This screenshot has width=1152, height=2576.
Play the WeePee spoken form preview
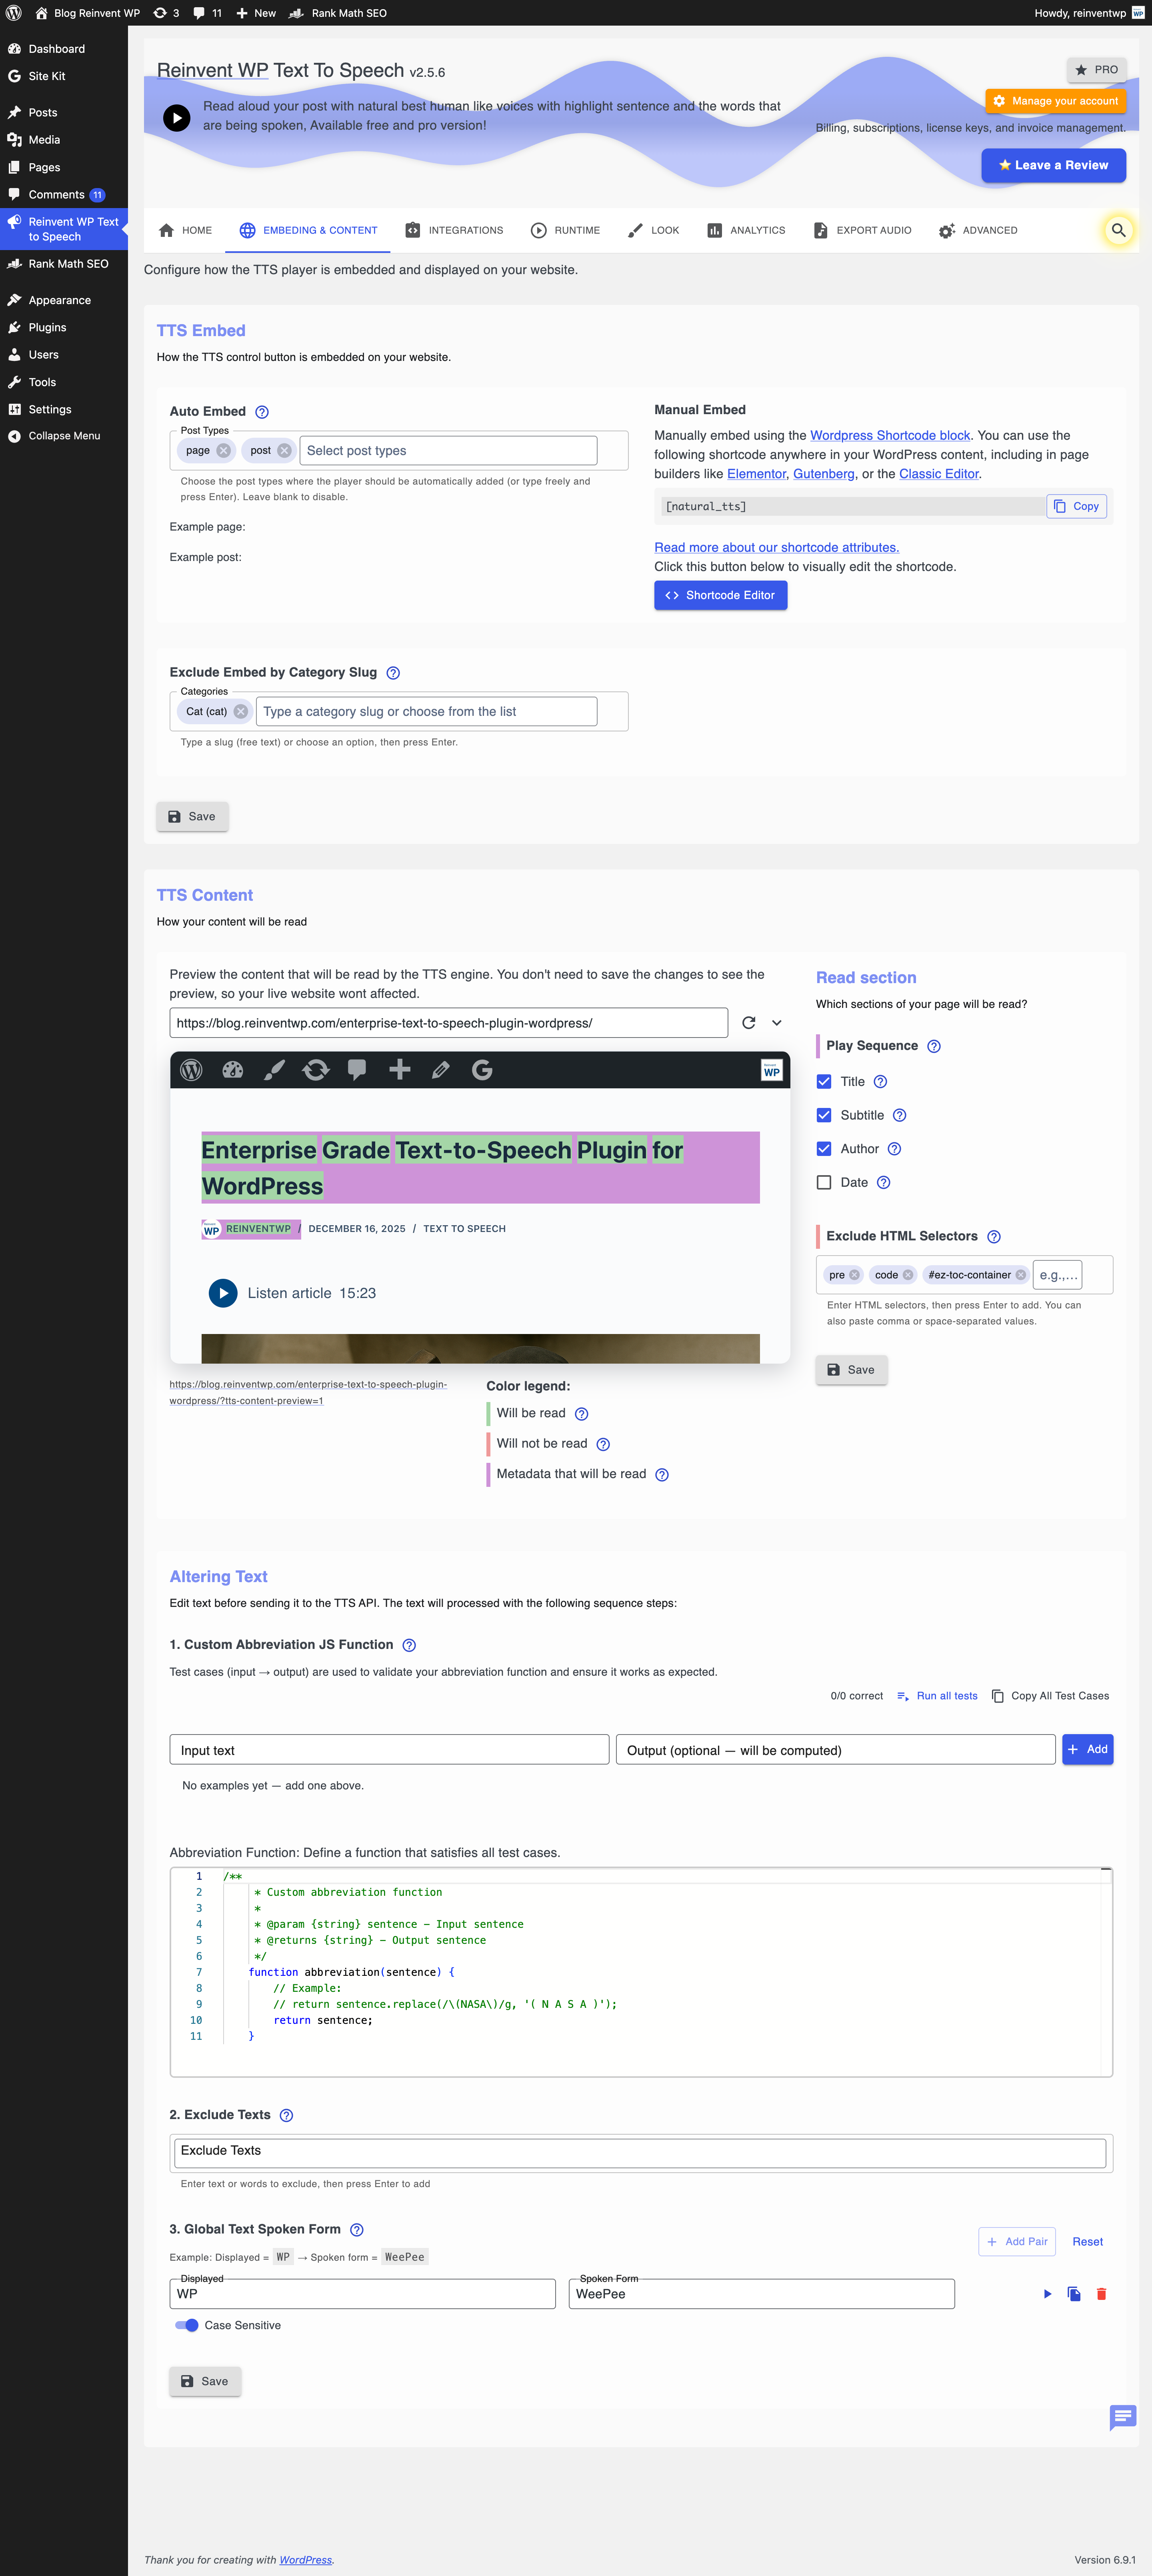[1047, 2294]
